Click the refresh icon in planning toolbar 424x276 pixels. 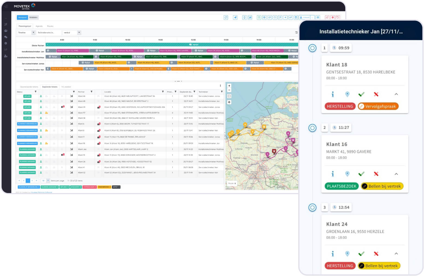click(226, 17)
